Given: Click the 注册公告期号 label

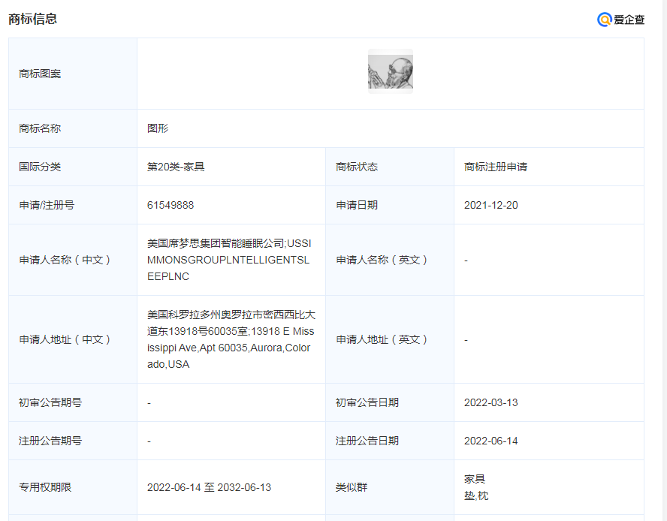Looking at the screenshot, I should (x=50, y=441).
